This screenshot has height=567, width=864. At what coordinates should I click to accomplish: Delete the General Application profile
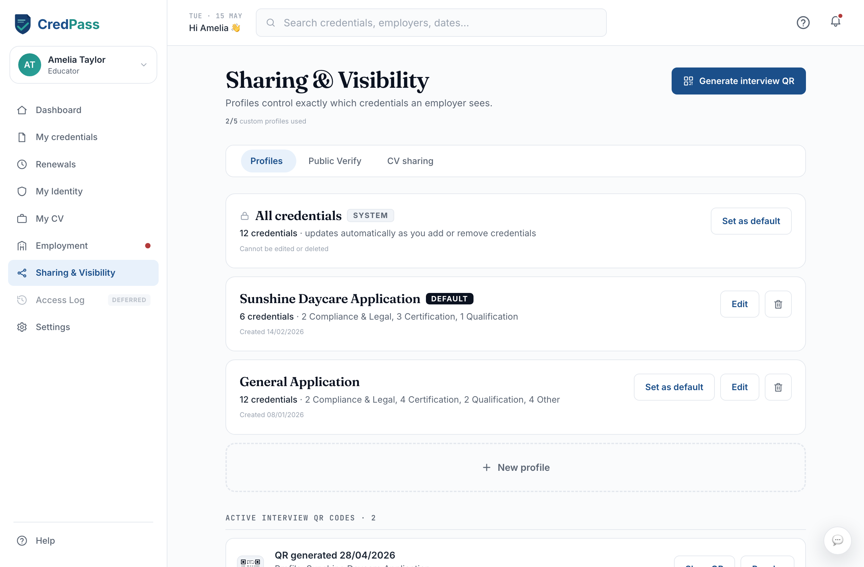coord(778,387)
